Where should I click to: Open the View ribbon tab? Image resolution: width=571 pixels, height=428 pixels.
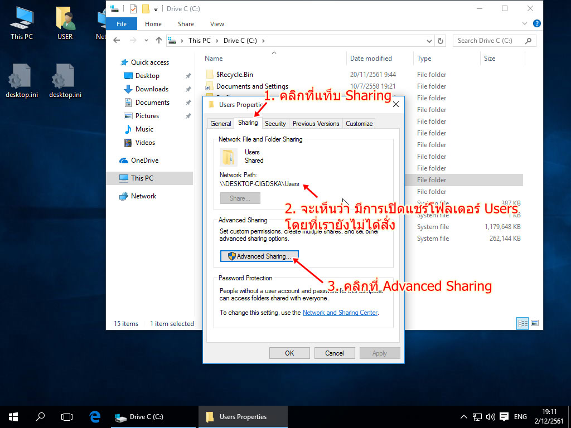point(217,24)
